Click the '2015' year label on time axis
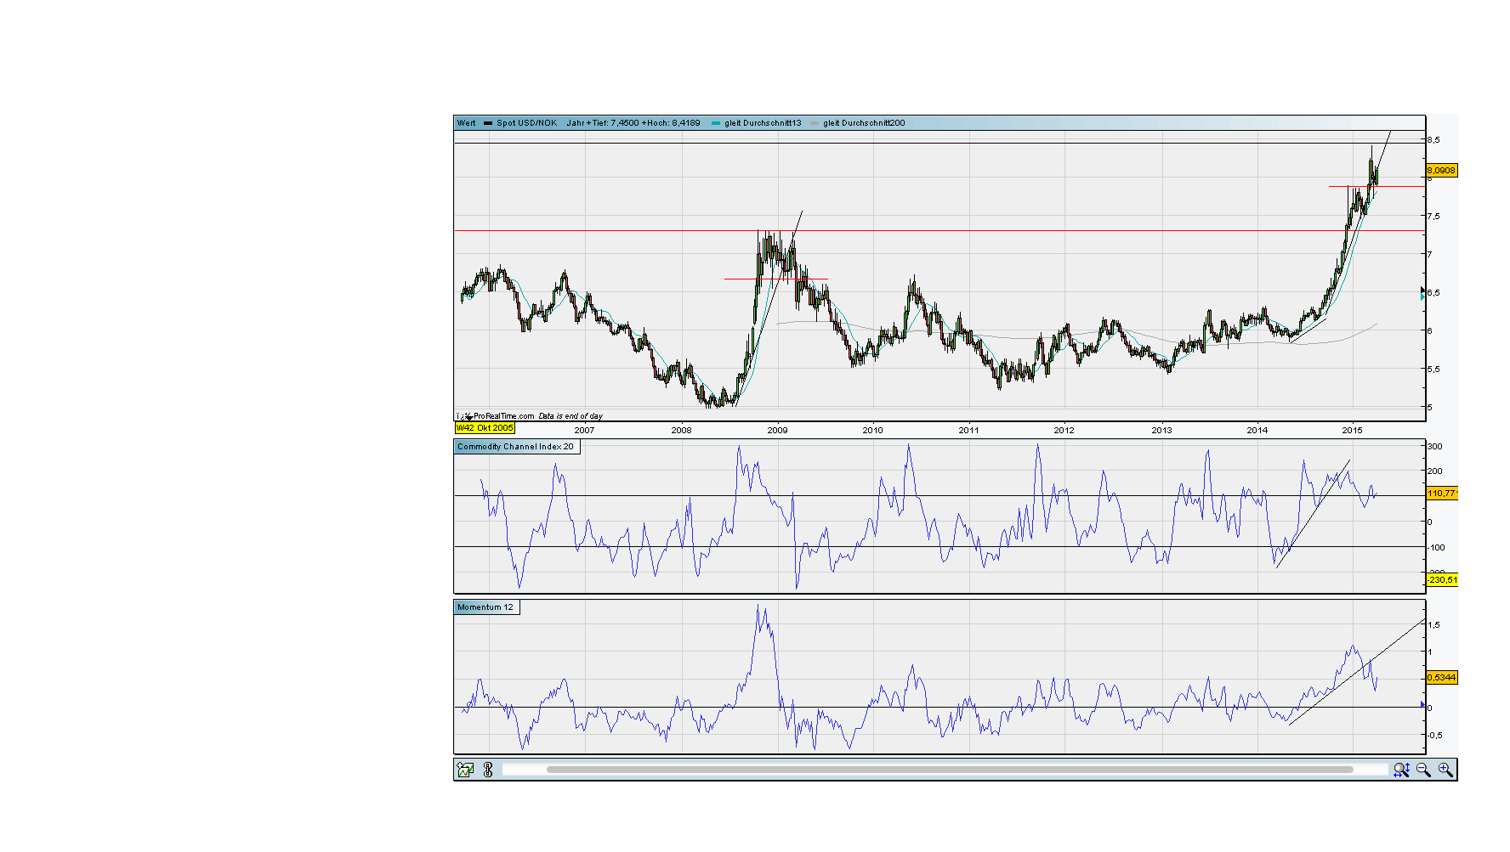1510x852 pixels. pyautogui.click(x=1352, y=430)
